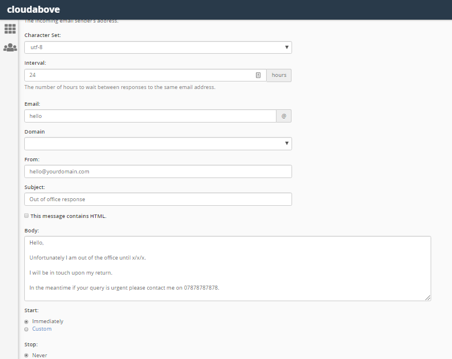
Task: Expand the Domain dropdown
Action: click(158, 143)
